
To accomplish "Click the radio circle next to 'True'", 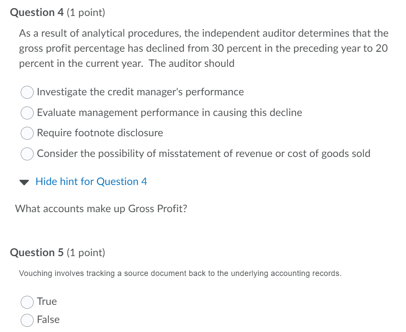I will [x=27, y=301].
